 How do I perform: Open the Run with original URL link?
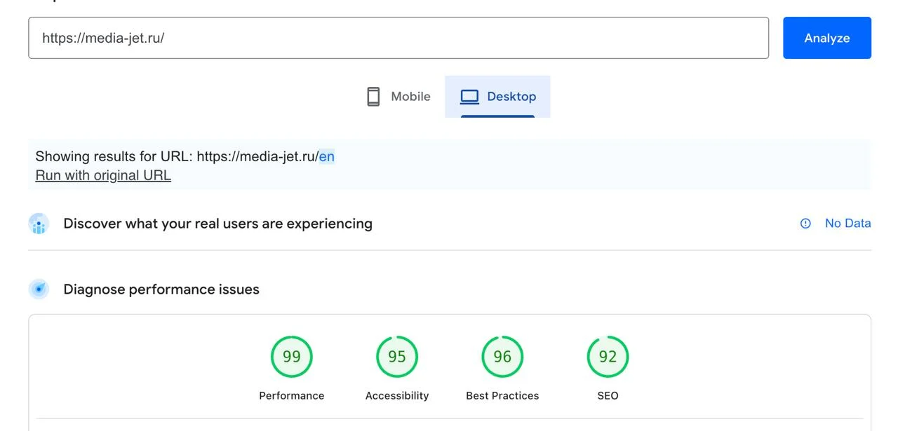click(x=103, y=175)
